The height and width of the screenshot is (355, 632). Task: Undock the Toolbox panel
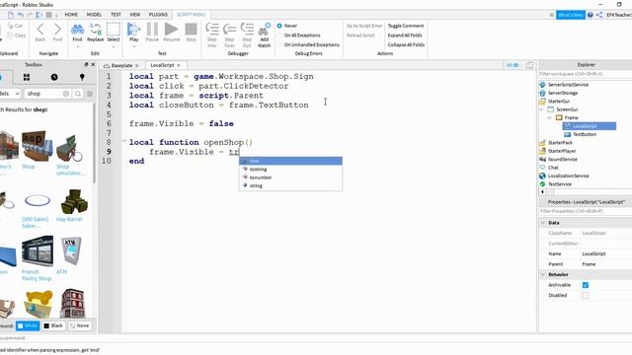click(86, 64)
